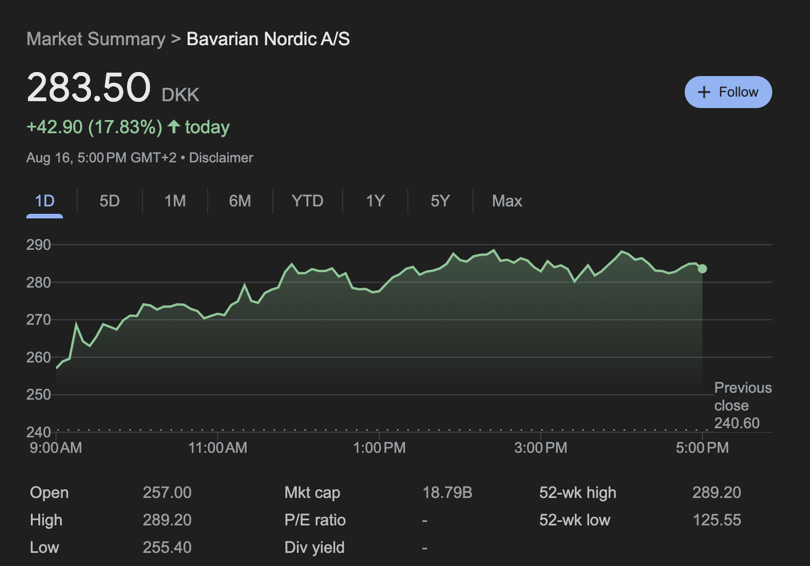The image size is (810, 566).
Task: Click the 250 y-axis label
Action: pyautogui.click(x=38, y=394)
